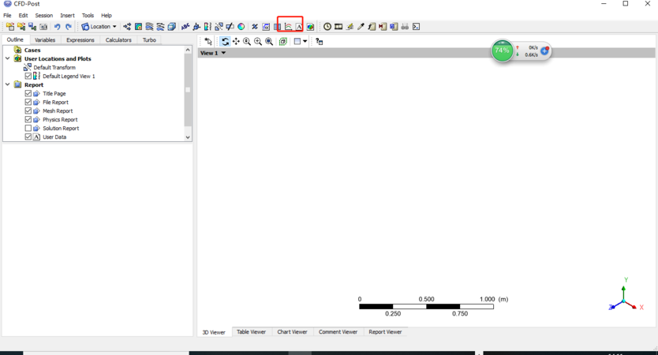Insert a Chart from the toolbar

click(288, 27)
